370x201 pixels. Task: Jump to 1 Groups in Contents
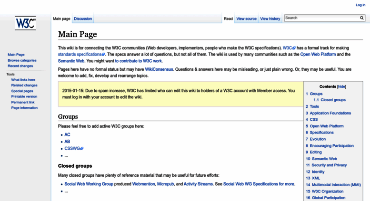(x=314, y=94)
